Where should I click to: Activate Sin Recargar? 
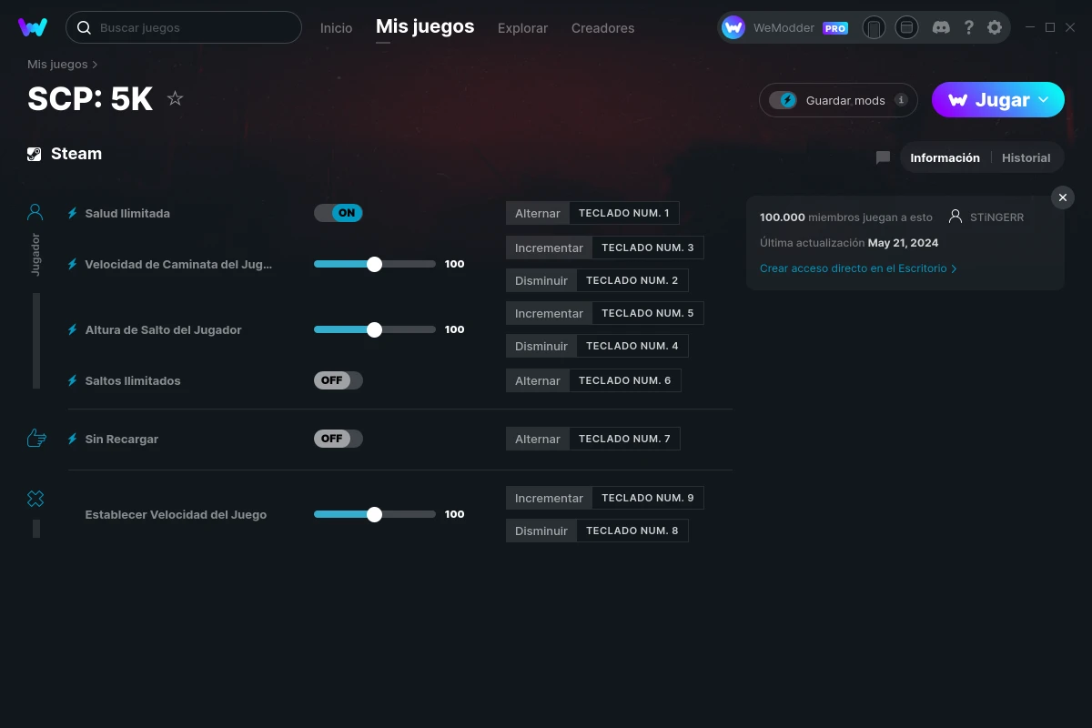tap(338, 438)
